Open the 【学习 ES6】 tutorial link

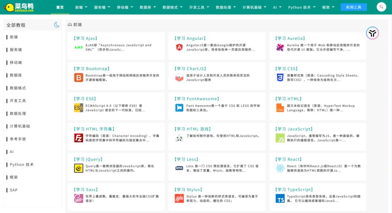[85, 99]
